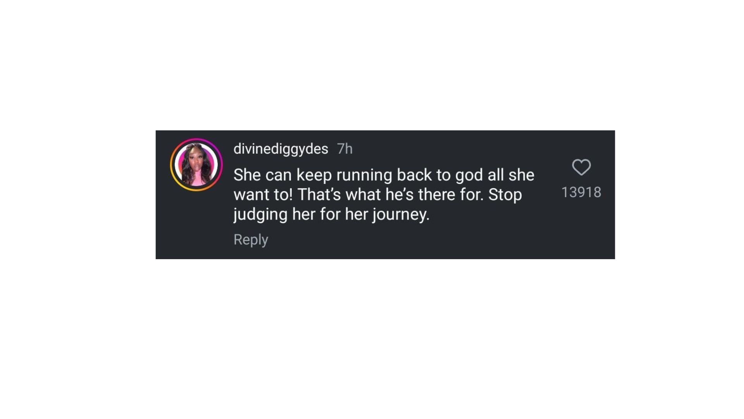The width and height of the screenshot is (744, 419).
Task: Reply to divinediggydes comment
Action: click(x=251, y=239)
